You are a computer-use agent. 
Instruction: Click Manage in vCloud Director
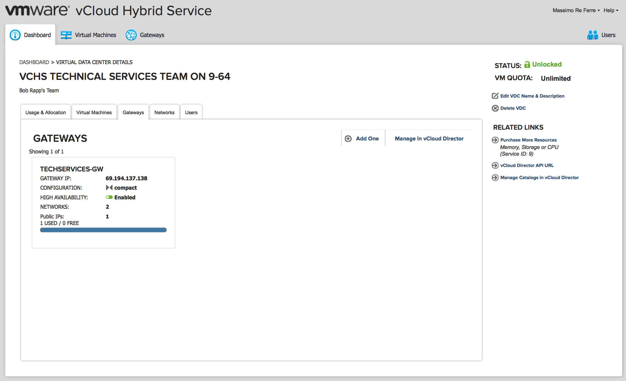coord(429,139)
